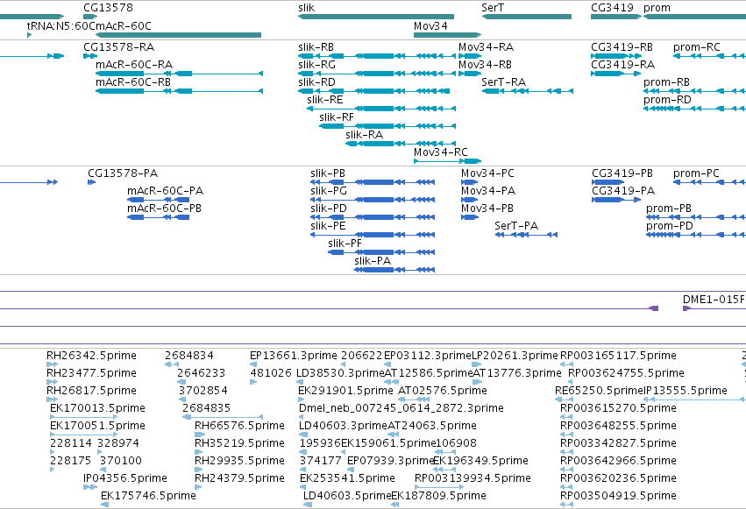Click protein Mov34-PC label
The height and width of the screenshot is (509, 746).
coord(487,173)
